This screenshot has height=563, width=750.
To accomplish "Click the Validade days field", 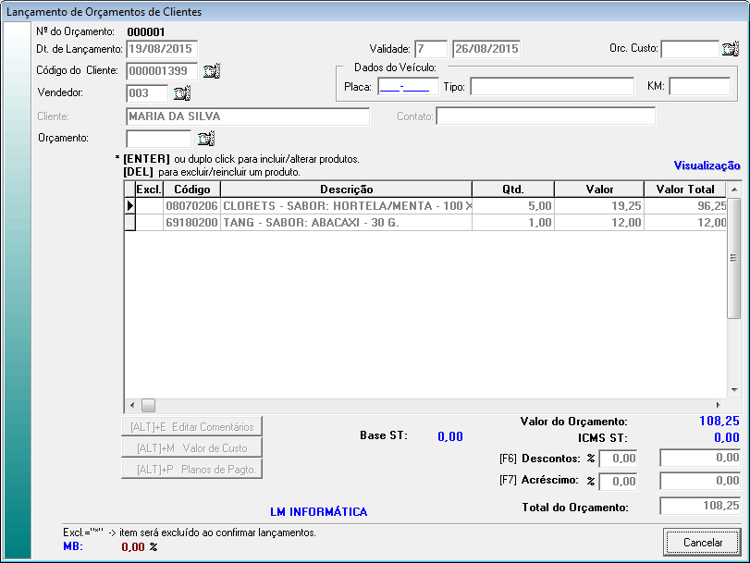I will [x=430, y=49].
